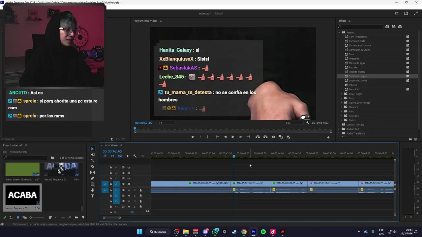Collapse the Presets folder

tap(339, 32)
